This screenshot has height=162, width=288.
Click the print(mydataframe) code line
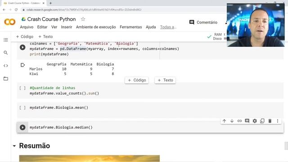49,54
